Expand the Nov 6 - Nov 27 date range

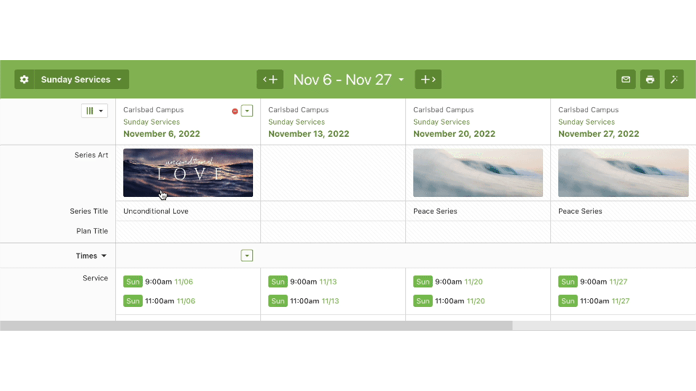pyautogui.click(x=349, y=80)
